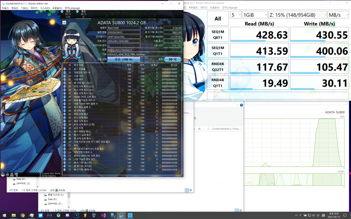Open CrystalDiskInfo 언어(Language) menu
351x219 pixels.
click(x=73, y=8)
